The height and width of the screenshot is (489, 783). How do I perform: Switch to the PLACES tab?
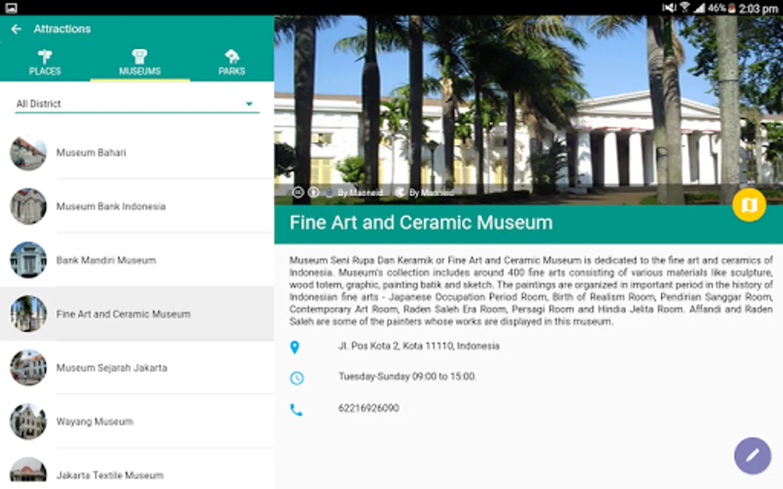pyautogui.click(x=46, y=61)
